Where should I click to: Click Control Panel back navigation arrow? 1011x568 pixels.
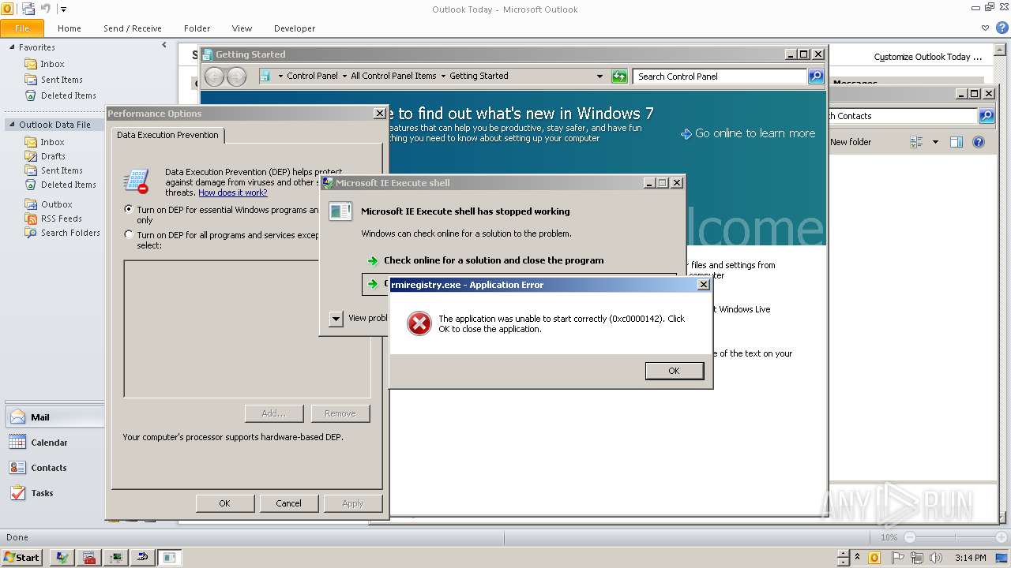(x=214, y=77)
